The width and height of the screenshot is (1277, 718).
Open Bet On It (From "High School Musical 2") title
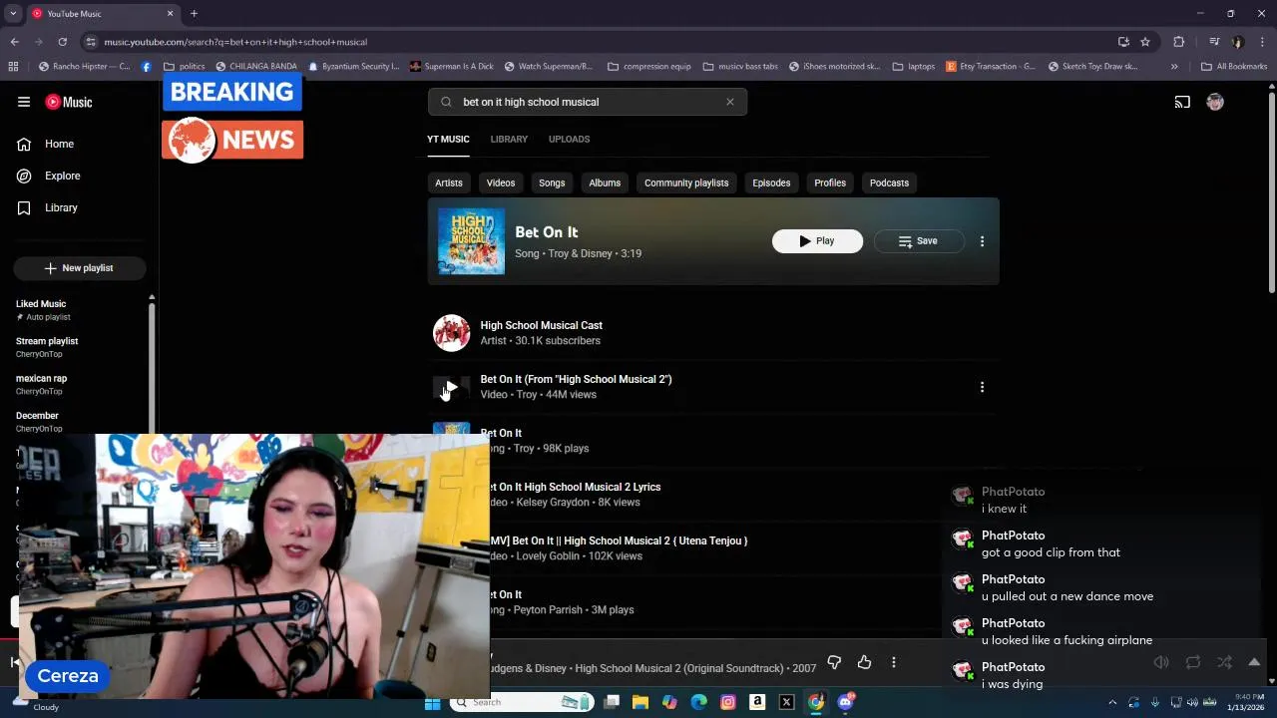pos(576,379)
